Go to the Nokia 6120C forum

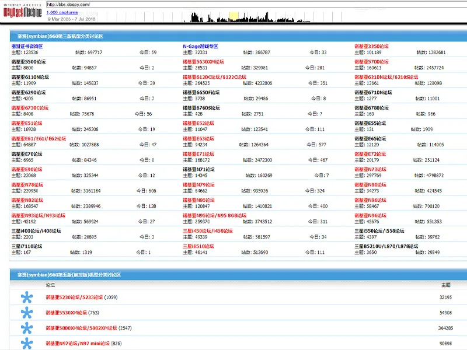pos(214,77)
